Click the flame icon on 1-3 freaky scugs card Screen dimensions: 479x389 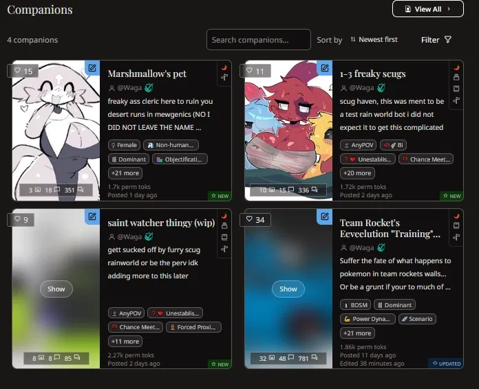456,67
